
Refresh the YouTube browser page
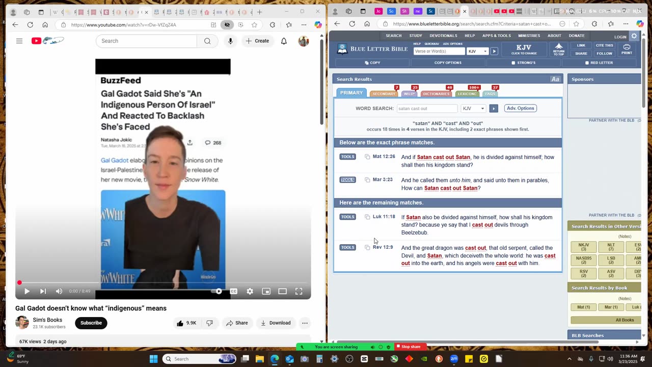pos(30,24)
